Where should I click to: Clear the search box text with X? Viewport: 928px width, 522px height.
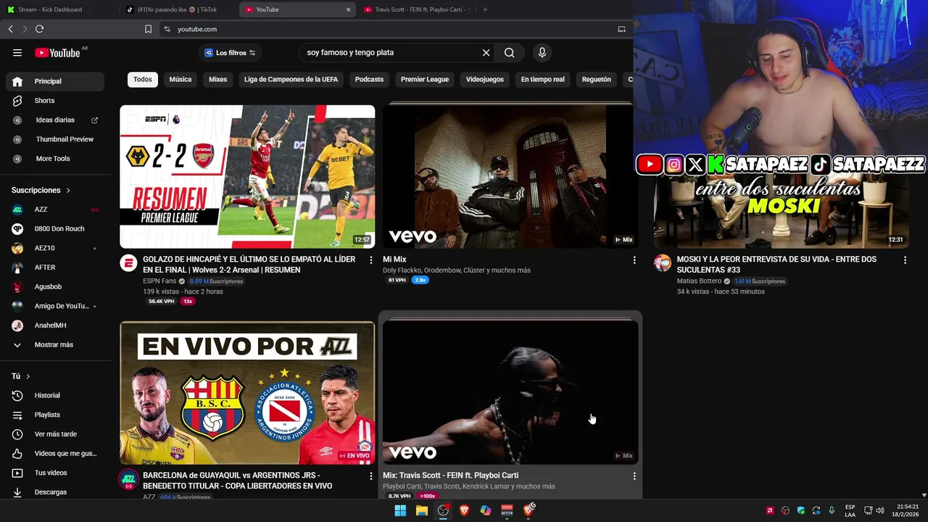tap(486, 52)
